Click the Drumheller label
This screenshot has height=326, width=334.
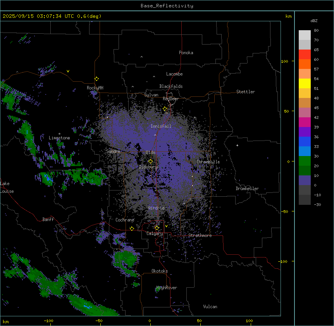(x=247, y=189)
